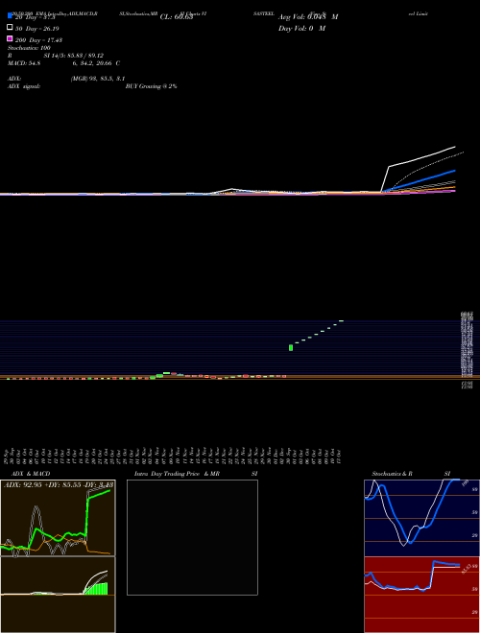Click the 'BUY Growing @ 2%' signal text
This screenshot has height=633, width=480.
[151, 86]
